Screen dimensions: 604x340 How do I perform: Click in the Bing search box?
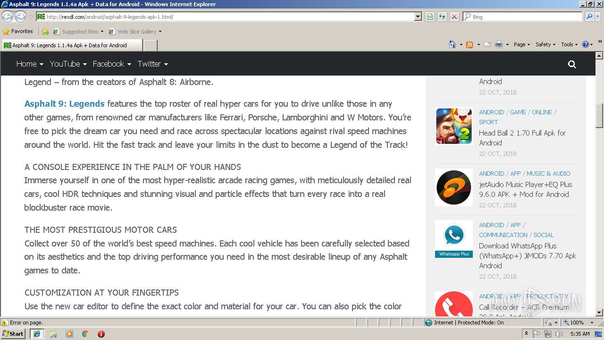click(x=522, y=17)
